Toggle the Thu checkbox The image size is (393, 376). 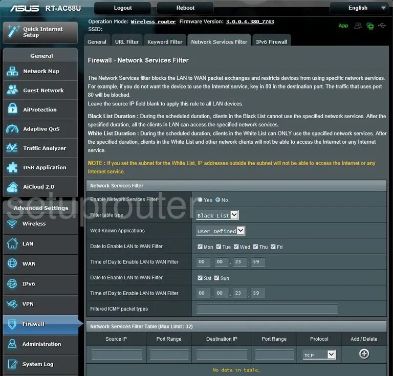255,247
